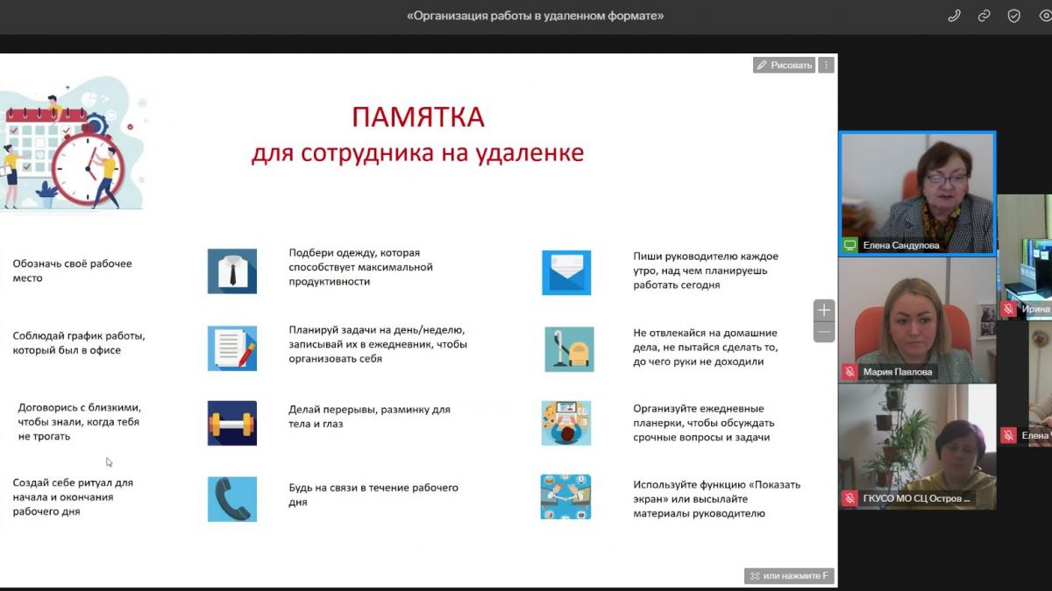Open the security shield icon
This screenshot has width=1052, height=591.
click(x=1014, y=16)
